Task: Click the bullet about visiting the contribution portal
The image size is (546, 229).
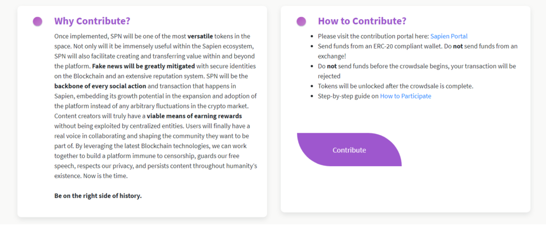Action: point(392,36)
